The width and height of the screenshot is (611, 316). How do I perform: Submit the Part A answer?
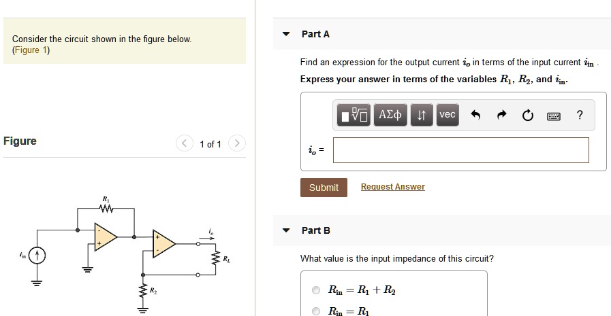pyautogui.click(x=324, y=188)
